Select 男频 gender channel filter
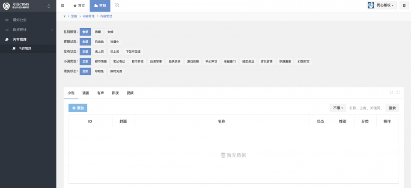 (98, 32)
